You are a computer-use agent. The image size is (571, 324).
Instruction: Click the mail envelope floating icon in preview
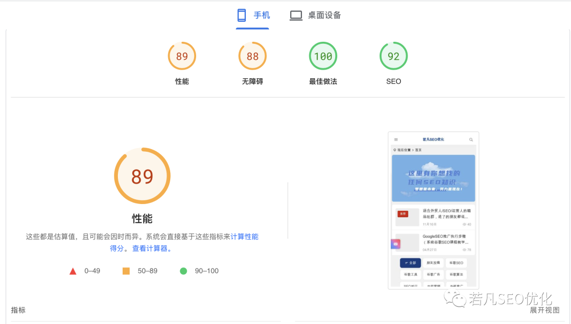(395, 244)
